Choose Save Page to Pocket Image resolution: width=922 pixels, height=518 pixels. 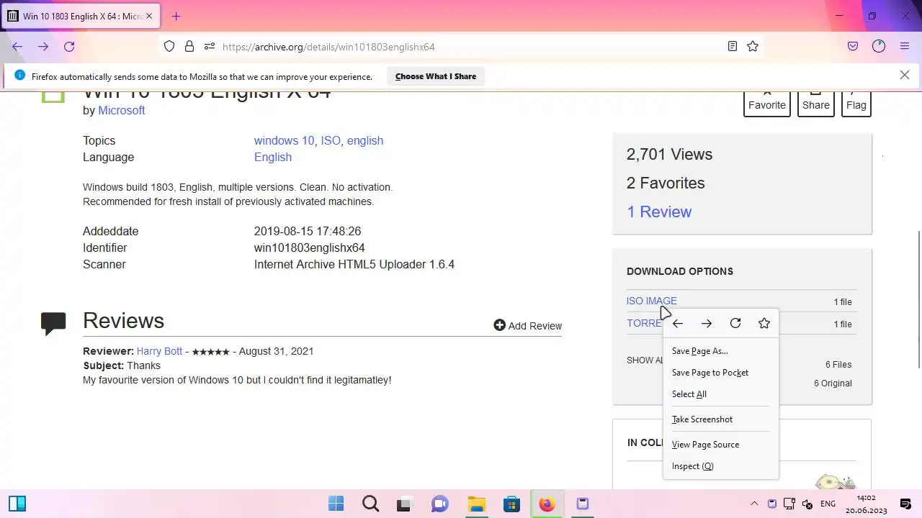pyautogui.click(x=720, y=373)
